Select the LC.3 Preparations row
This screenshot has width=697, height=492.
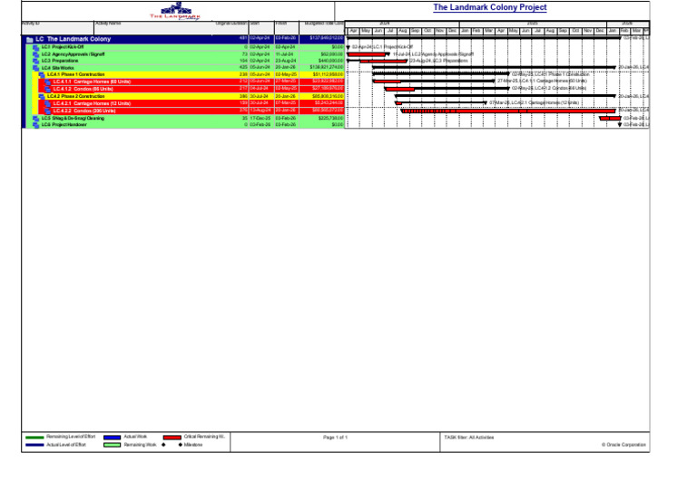(186, 61)
